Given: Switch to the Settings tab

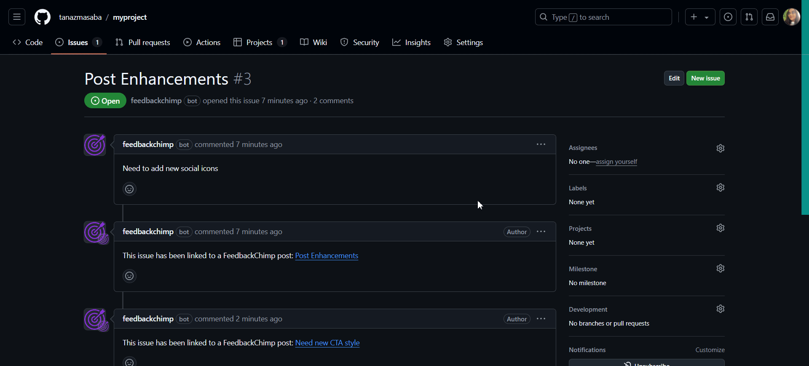Looking at the screenshot, I should [x=463, y=42].
